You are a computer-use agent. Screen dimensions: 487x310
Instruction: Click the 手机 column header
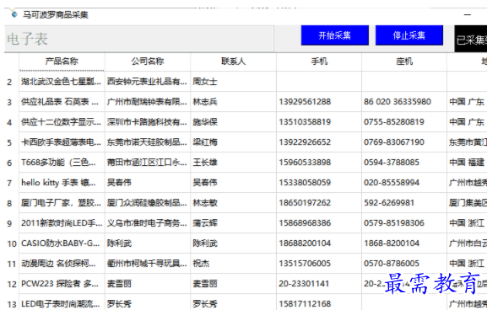(x=319, y=61)
